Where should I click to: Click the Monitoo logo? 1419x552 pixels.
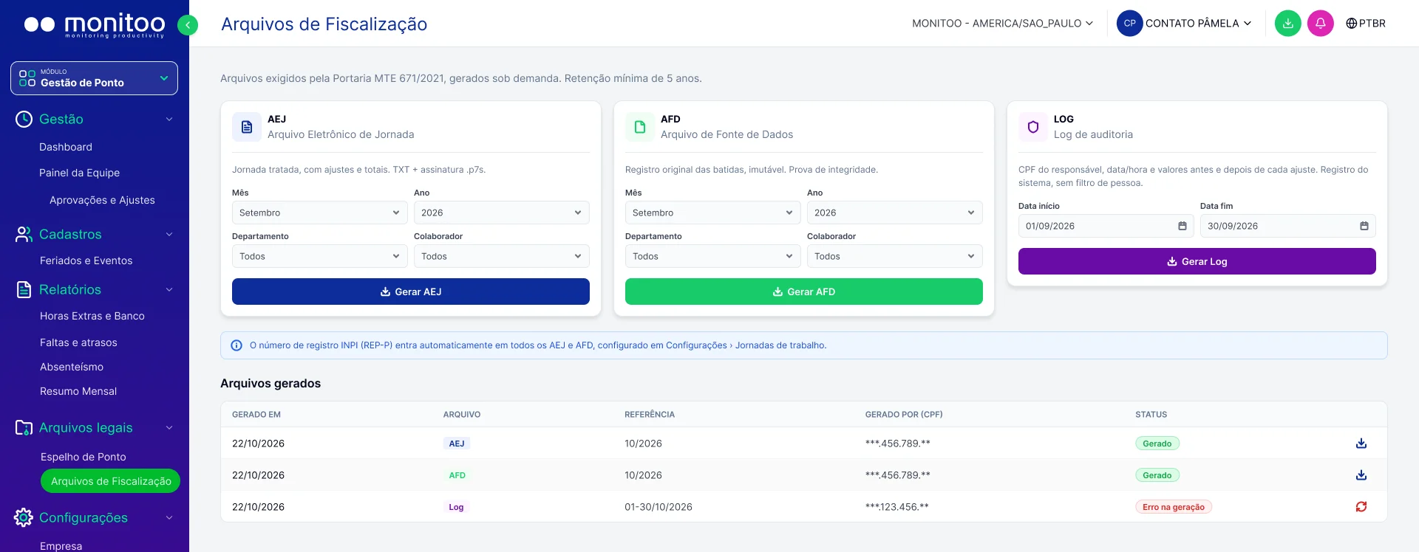[95, 26]
